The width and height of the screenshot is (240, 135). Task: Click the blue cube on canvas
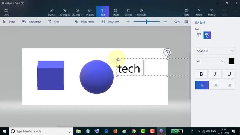51,75
